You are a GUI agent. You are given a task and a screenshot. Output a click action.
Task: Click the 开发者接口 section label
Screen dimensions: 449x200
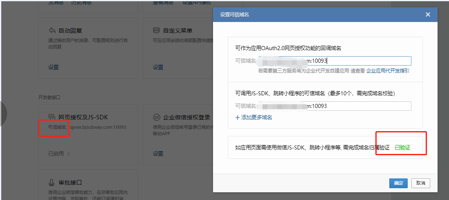click(49, 97)
